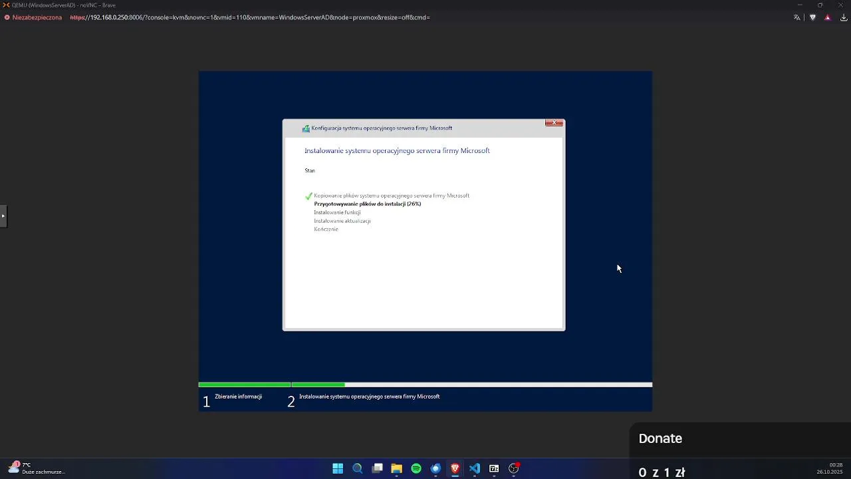Click the 'Zbieranie informacji' progress segment

(x=245, y=385)
